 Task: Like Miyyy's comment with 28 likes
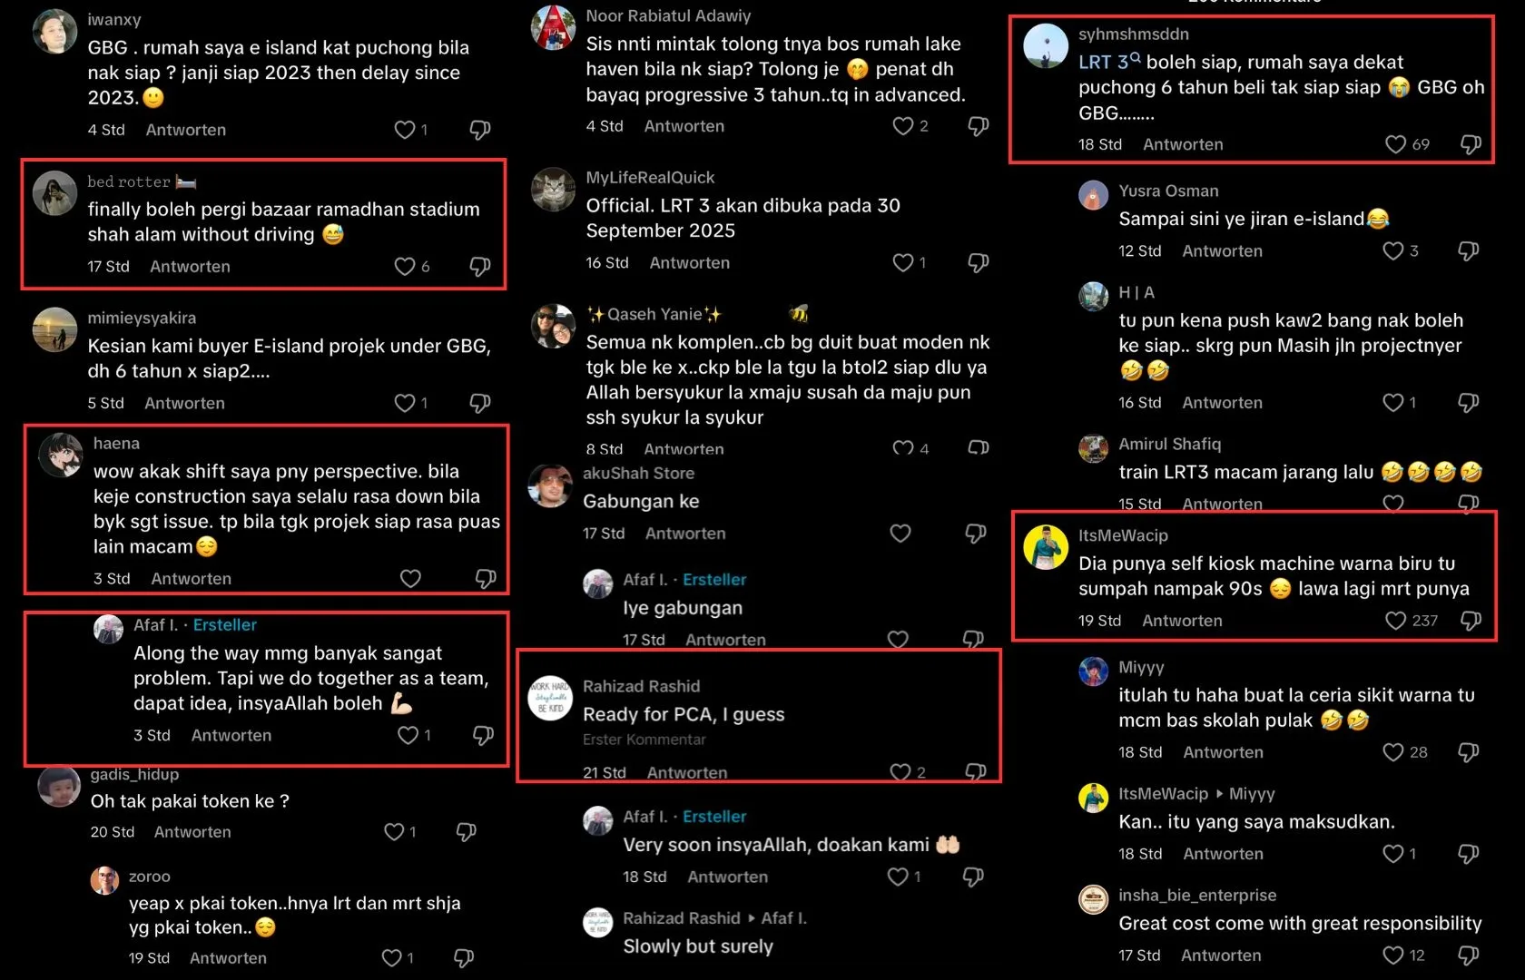pyautogui.click(x=1393, y=752)
